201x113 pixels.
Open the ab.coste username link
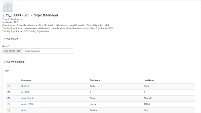25,86
